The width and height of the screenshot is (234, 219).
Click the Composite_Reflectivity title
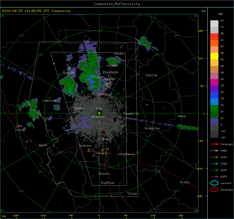[117, 4]
